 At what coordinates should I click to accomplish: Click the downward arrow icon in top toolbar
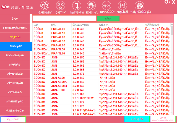coord(77,6)
